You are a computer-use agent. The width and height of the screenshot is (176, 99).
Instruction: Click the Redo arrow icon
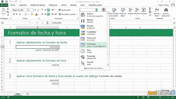[16, 2]
